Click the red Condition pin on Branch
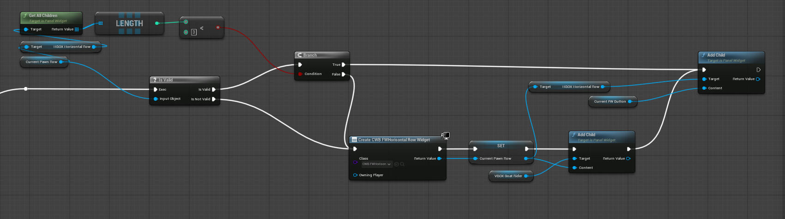Image resolution: width=785 pixels, height=219 pixels. pyautogui.click(x=300, y=74)
